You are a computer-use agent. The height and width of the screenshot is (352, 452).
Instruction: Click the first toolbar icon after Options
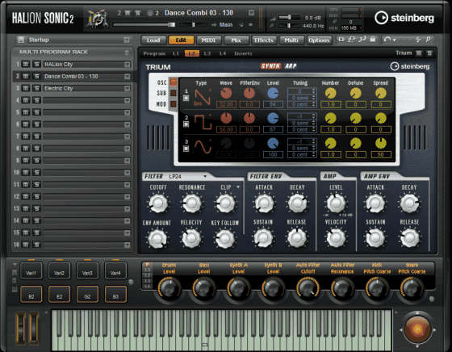coord(341,40)
